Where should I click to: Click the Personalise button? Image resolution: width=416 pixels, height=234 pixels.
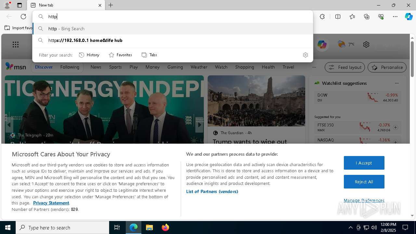point(387,67)
